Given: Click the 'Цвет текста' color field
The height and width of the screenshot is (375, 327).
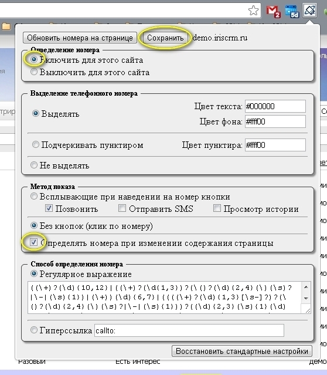Looking at the screenshot, I should pos(275,106).
